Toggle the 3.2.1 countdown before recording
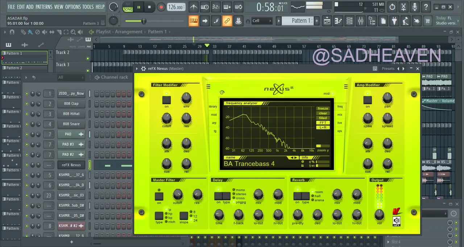Image resolution: width=464 pixels, height=247 pixels. 216,7
